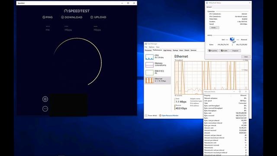The height and width of the screenshot is (156, 277).
Task: Click the Task Manager title bar icon
Action: (146, 44)
